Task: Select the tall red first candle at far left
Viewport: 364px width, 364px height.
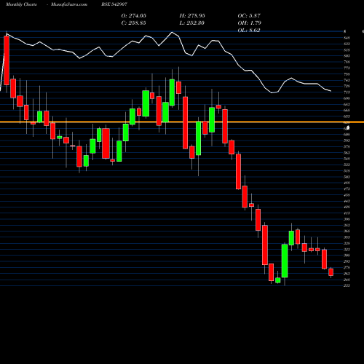Action: [x=7, y=60]
